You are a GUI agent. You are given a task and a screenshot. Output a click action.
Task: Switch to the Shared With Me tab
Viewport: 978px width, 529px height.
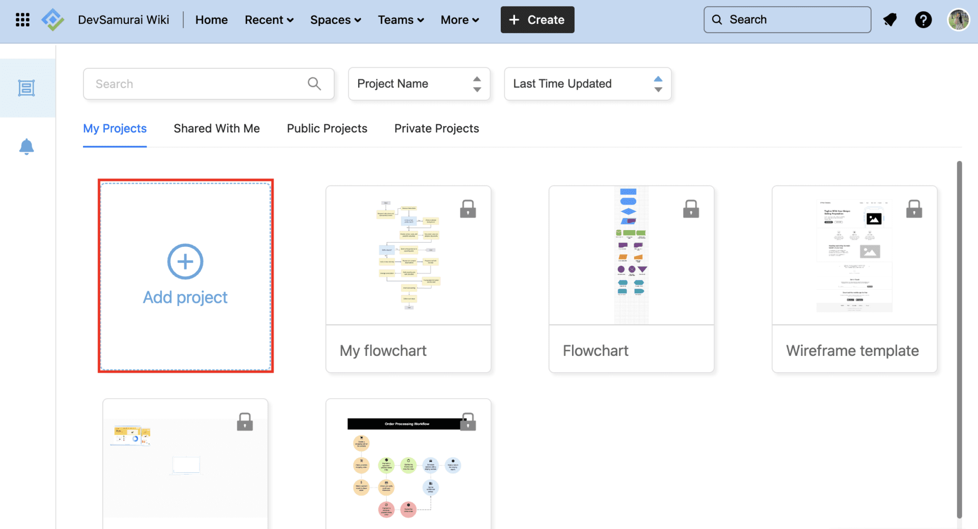(216, 128)
